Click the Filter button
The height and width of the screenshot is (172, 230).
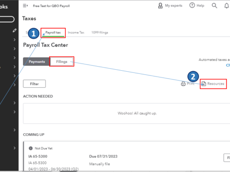click(x=34, y=84)
